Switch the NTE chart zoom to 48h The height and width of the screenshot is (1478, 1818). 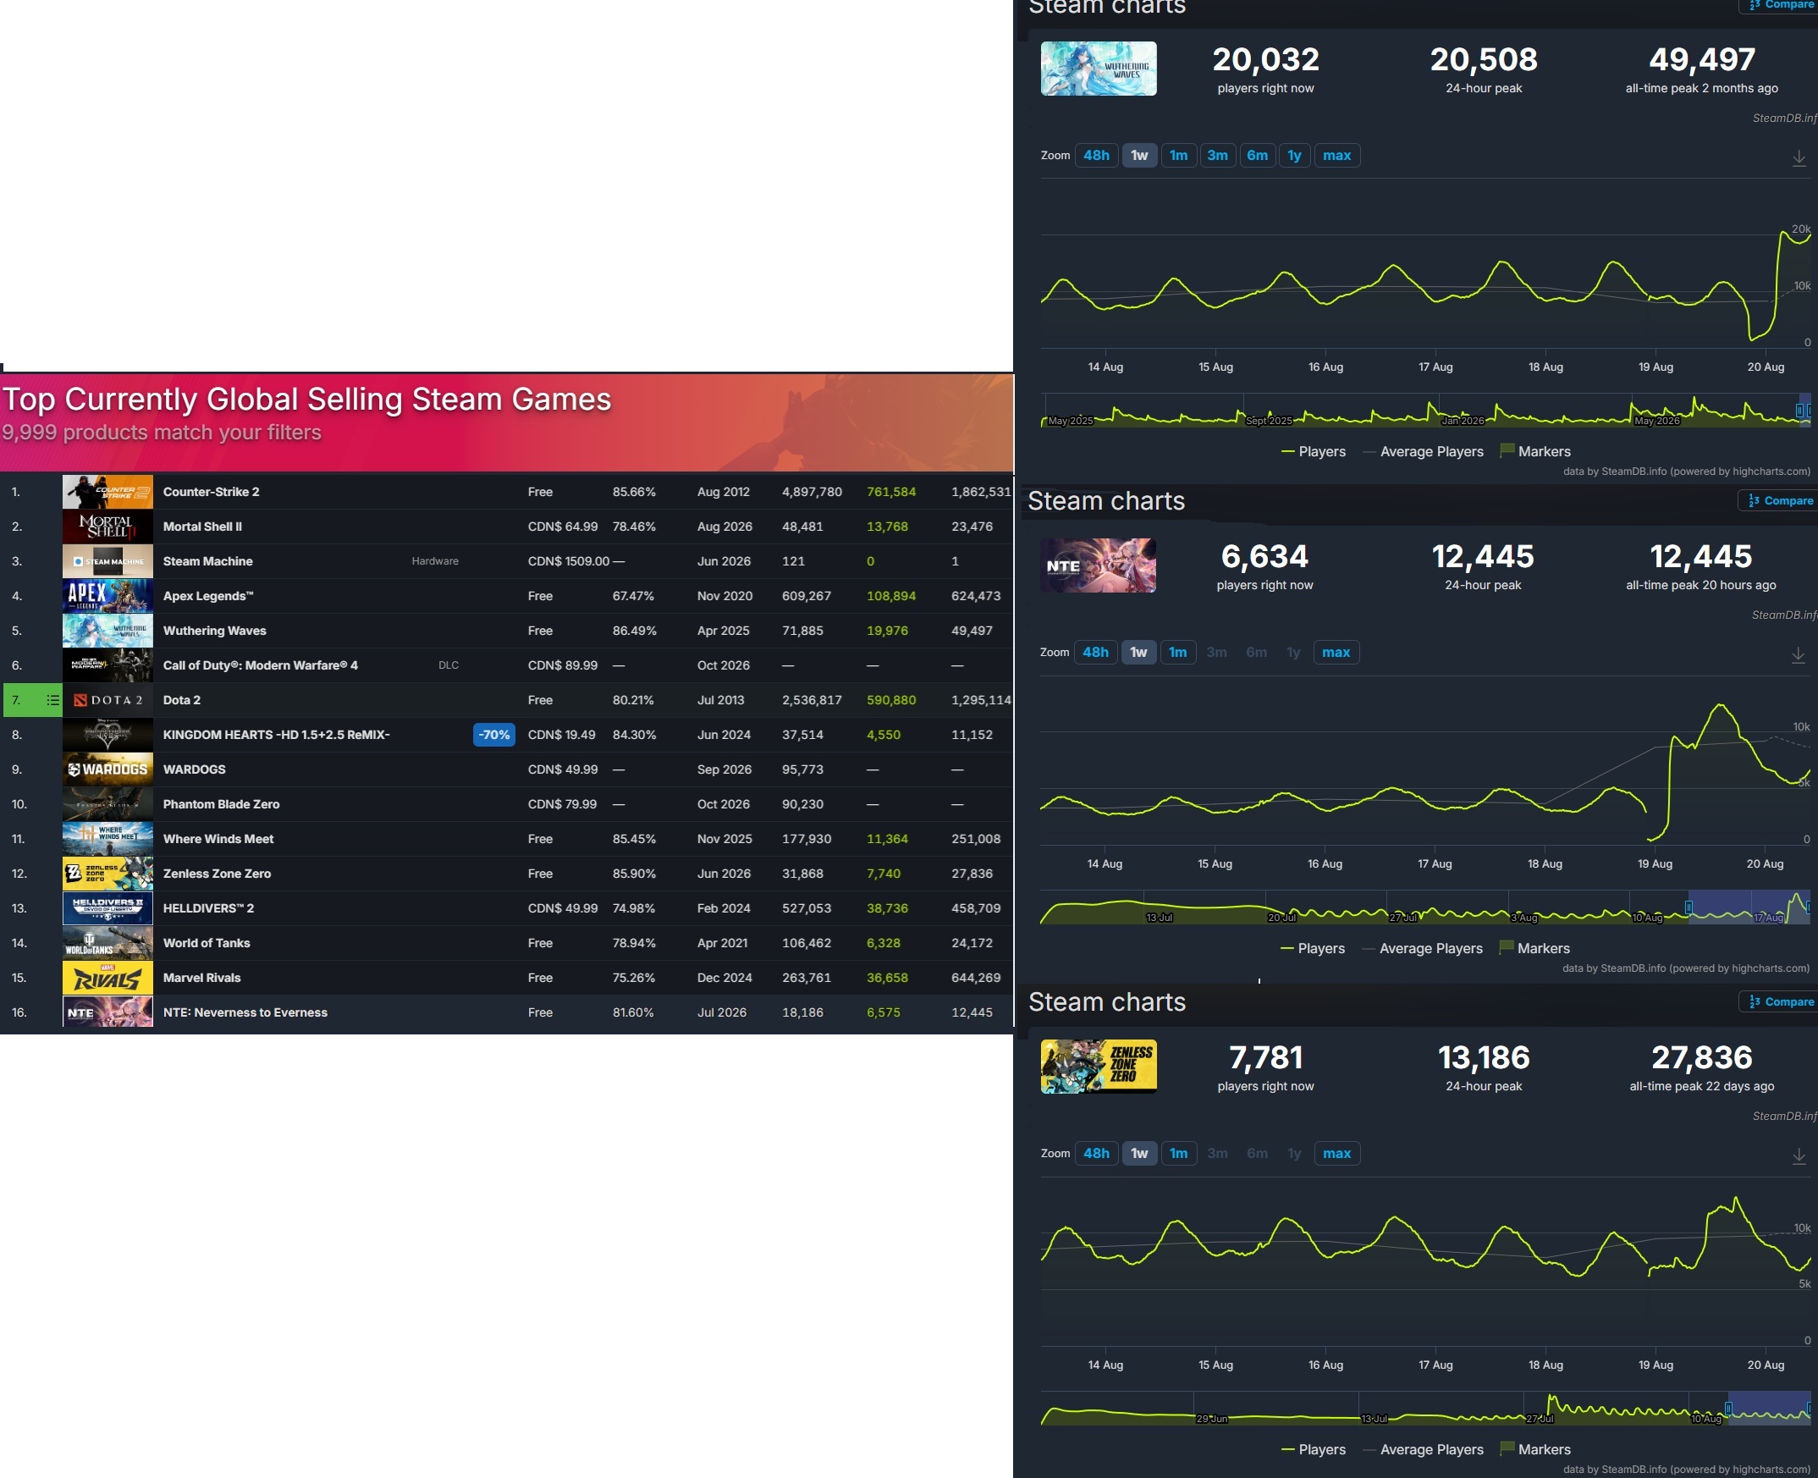(x=1095, y=652)
